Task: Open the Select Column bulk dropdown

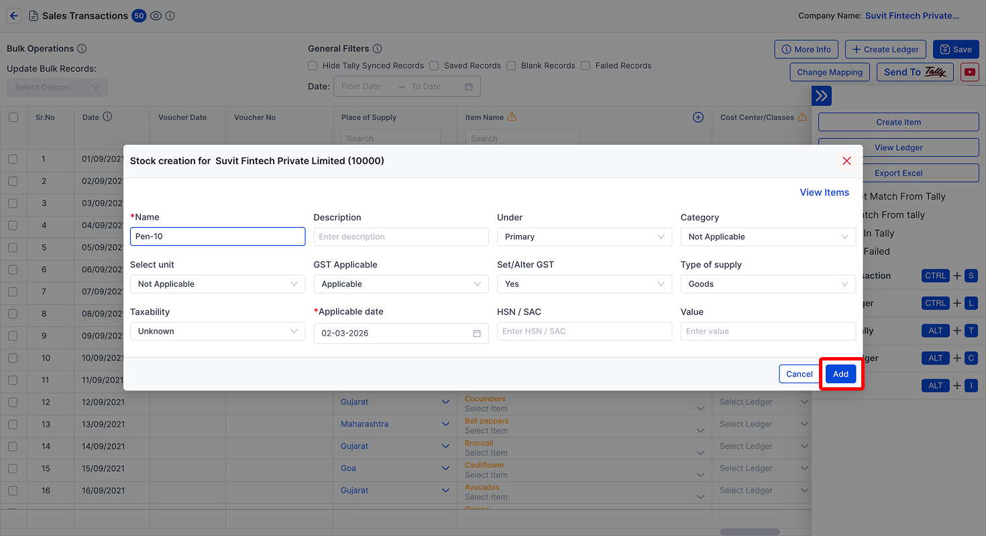Action: coord(57,87)
